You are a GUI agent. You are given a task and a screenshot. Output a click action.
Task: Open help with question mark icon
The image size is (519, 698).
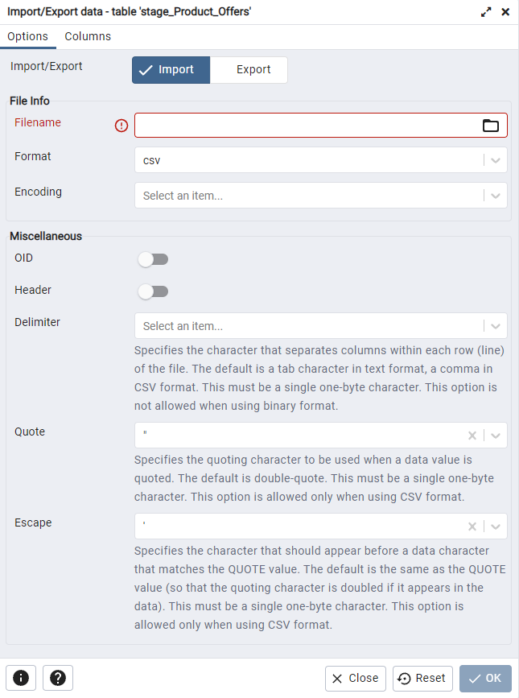(x=58, y=678)
